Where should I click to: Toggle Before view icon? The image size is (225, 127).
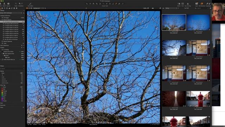(179, 4)
